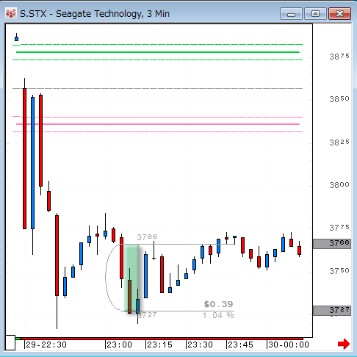This screenshot has width=357, height=357.
Task: Click the 3850 price axis label
Action: [x=339, y=99]
